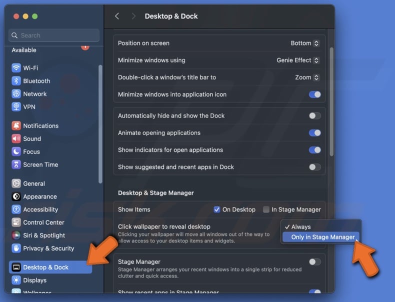
Task: Go forward with the right chevron
Action: click(133, 16)
